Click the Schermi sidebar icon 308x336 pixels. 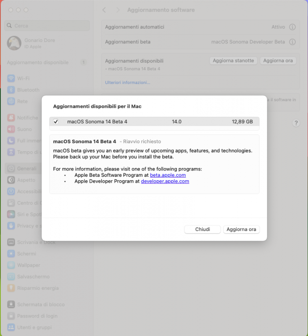coord(11,254)
